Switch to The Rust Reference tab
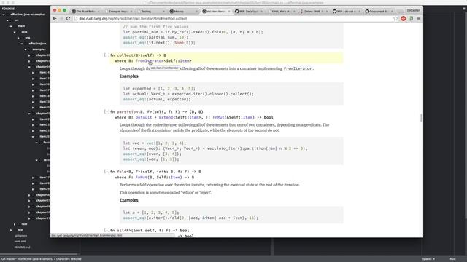Image resolution: width=467 pixels, height=262 pixels. (x=86, y=12)
